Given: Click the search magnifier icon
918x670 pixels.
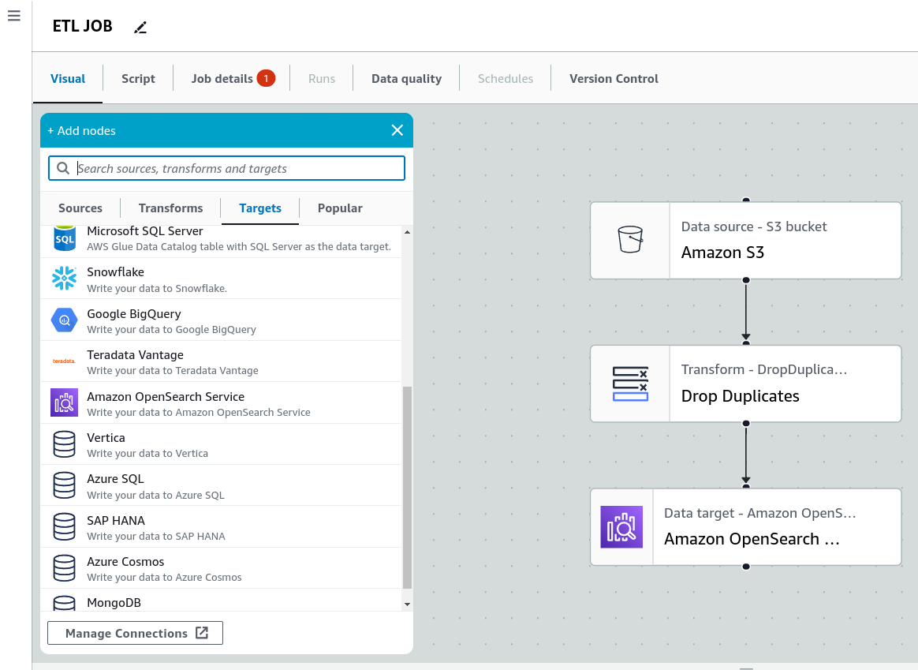Looking at the screenshot, I should (62, 169).
